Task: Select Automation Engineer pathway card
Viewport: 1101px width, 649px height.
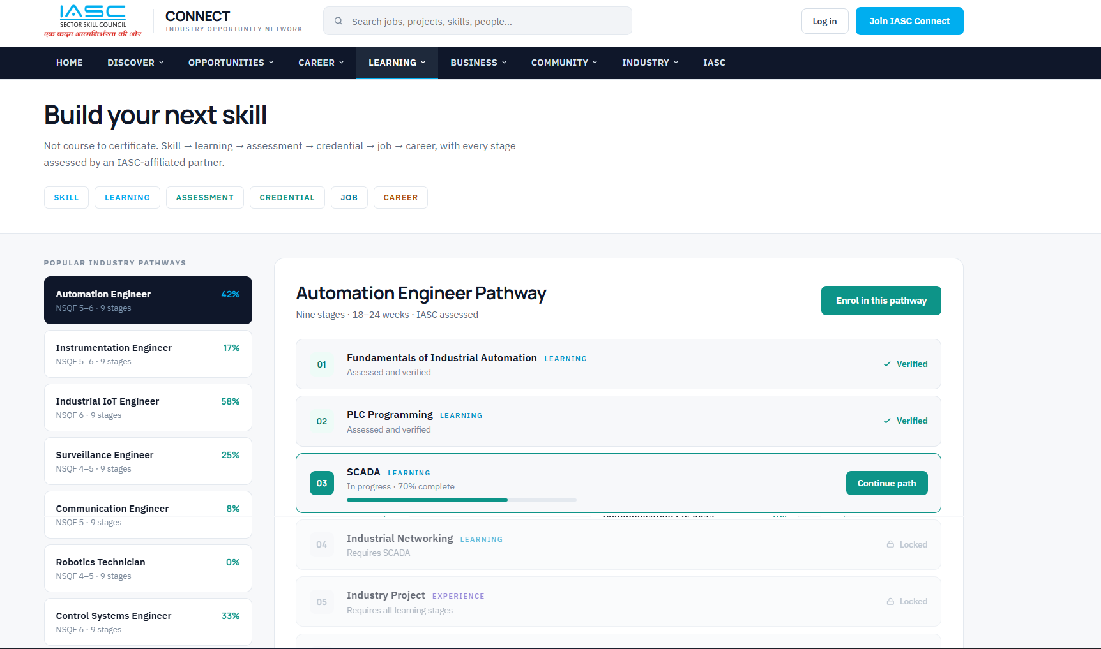Action: point(148,300)
